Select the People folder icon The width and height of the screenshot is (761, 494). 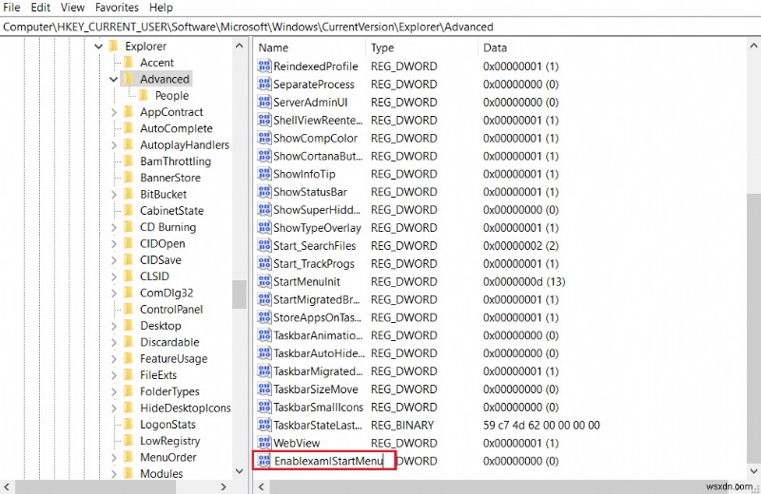click(x=144, y=96)
